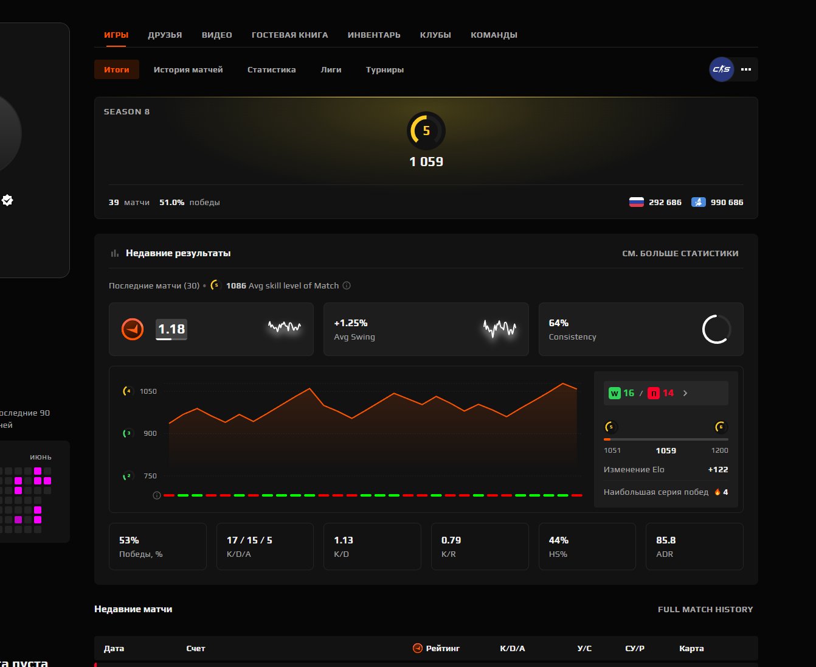Click the Consistency circular progress ring
This screenshot has width=816, height=667.
[716, 329]
